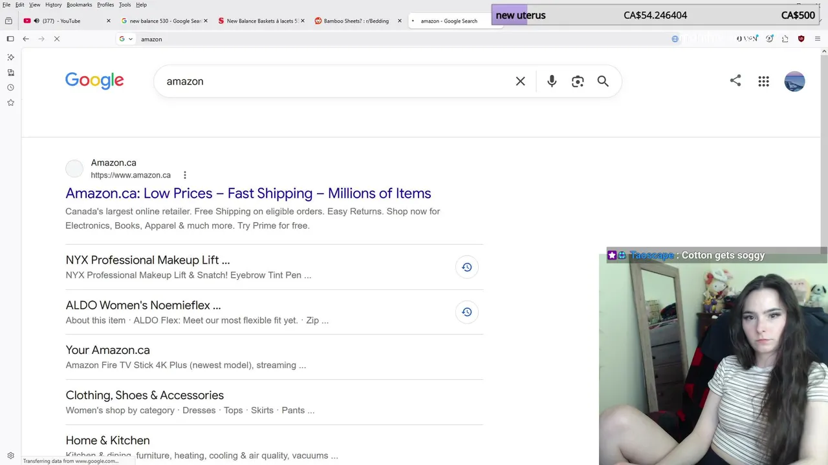Search by image with Google Lens
The image size is (828, 465).
(578, 81)
